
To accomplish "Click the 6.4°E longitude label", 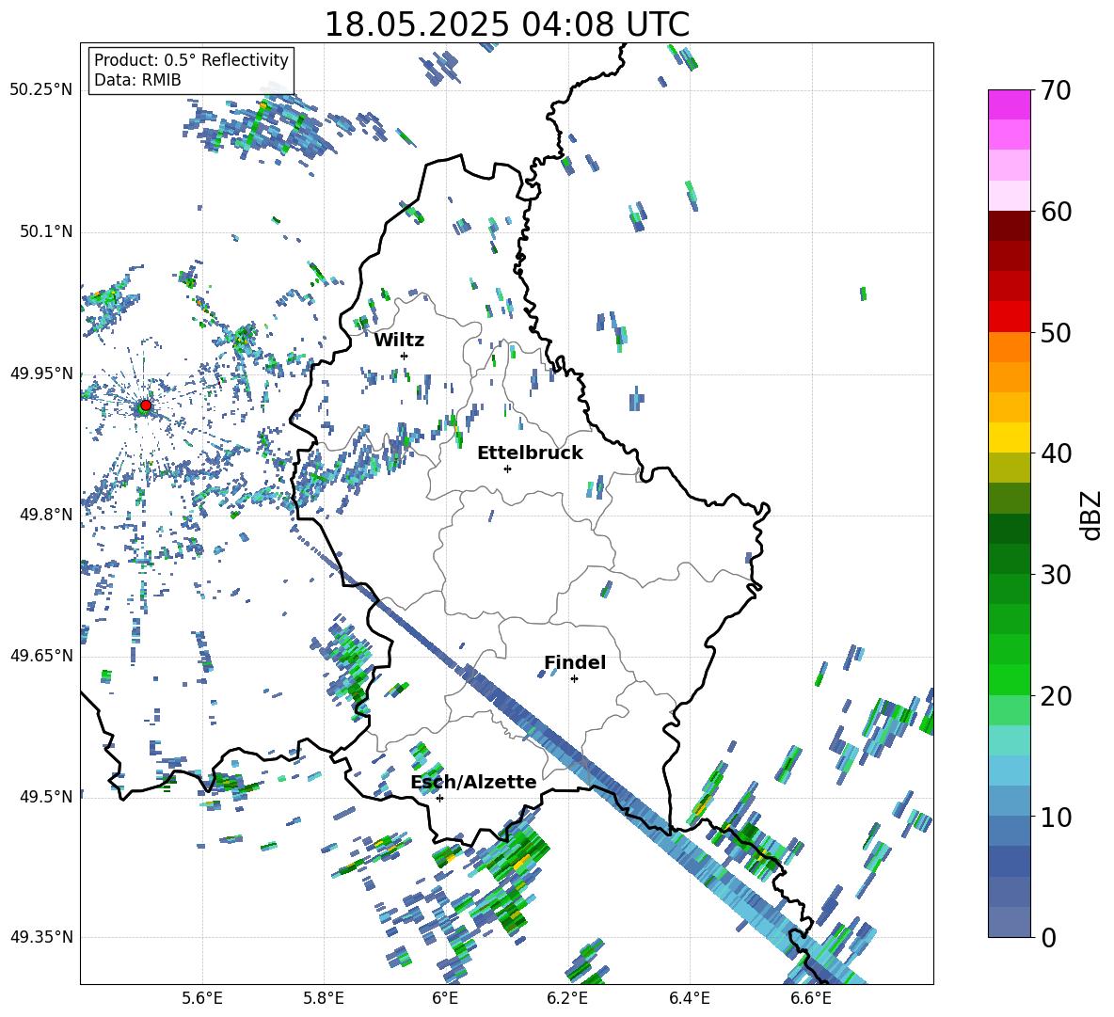I will point(689,998).
